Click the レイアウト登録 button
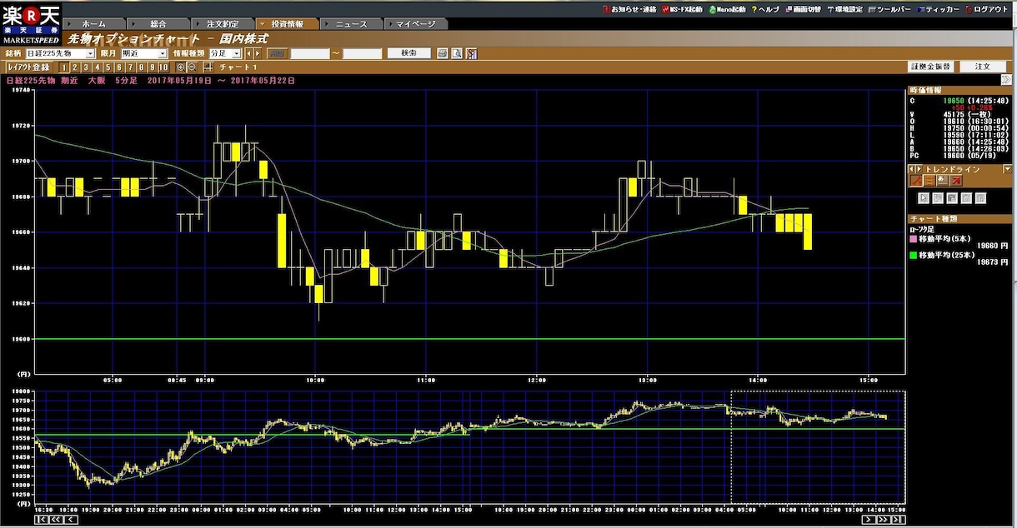Viewport: 1017px width, 528px height. click(29, 67)
